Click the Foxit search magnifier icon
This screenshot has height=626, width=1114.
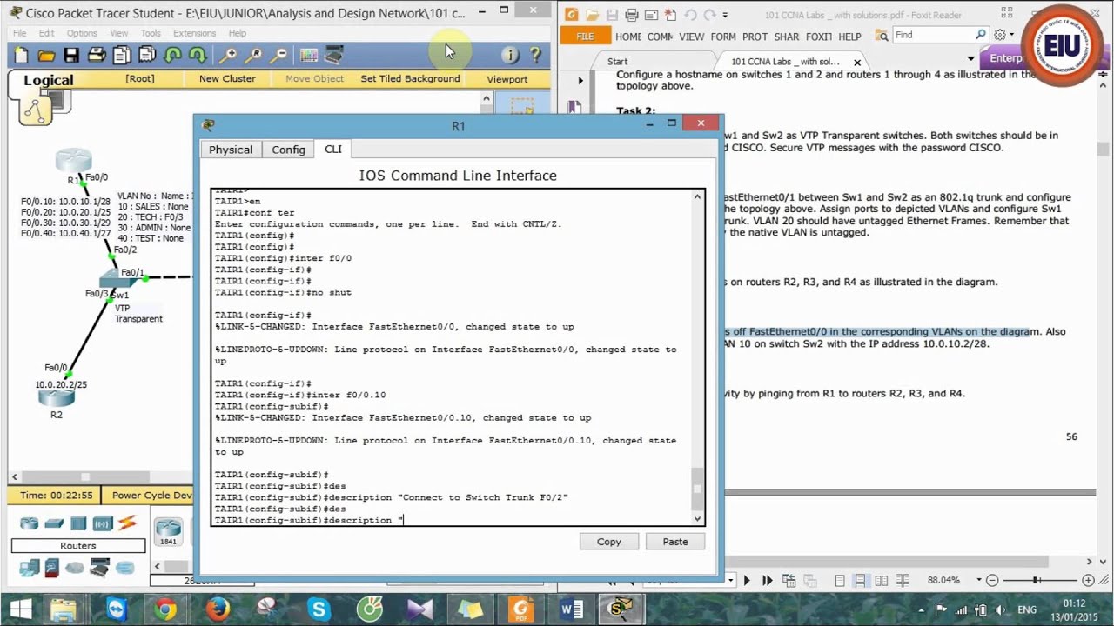tap(981, 35)
